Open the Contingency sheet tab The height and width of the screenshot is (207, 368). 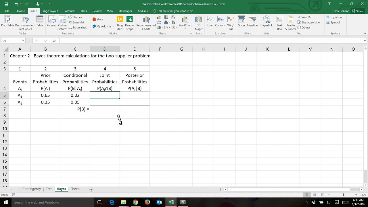[32, 189]
